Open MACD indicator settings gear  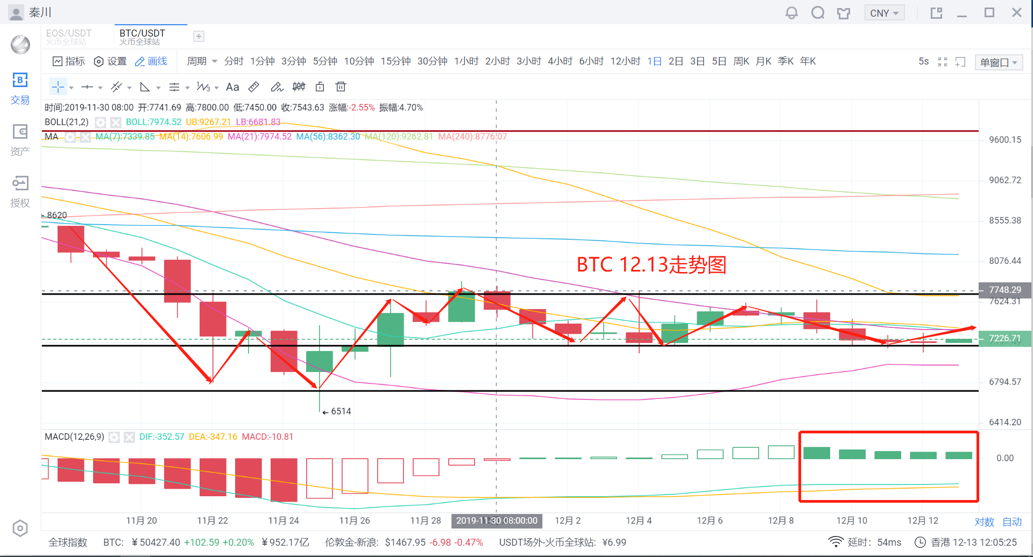[x=114, y=437]
